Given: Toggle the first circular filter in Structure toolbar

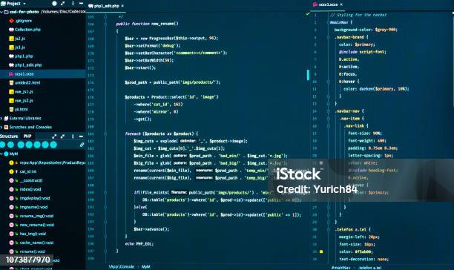Looking at the screenshot, I should tap(3, 145).
